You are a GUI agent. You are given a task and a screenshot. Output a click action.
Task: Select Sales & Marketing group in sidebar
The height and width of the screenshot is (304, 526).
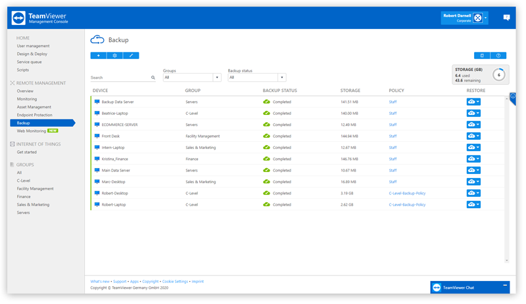34,205
